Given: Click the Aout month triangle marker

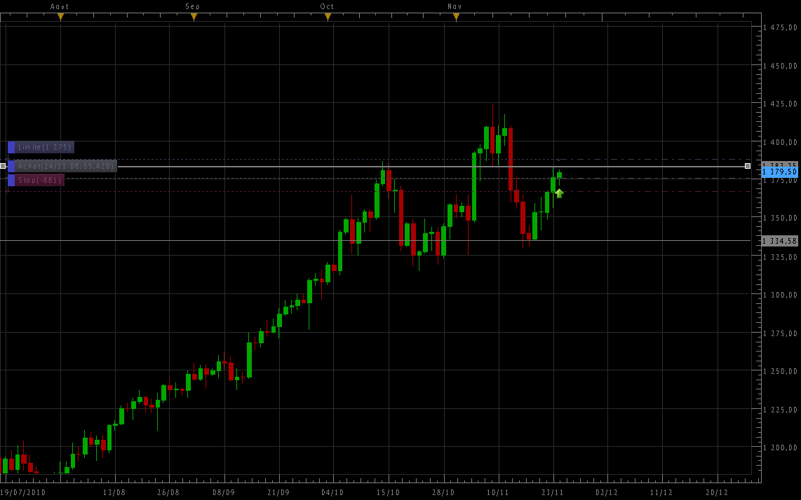Looking at the screenshot, I should coord(60,17).
